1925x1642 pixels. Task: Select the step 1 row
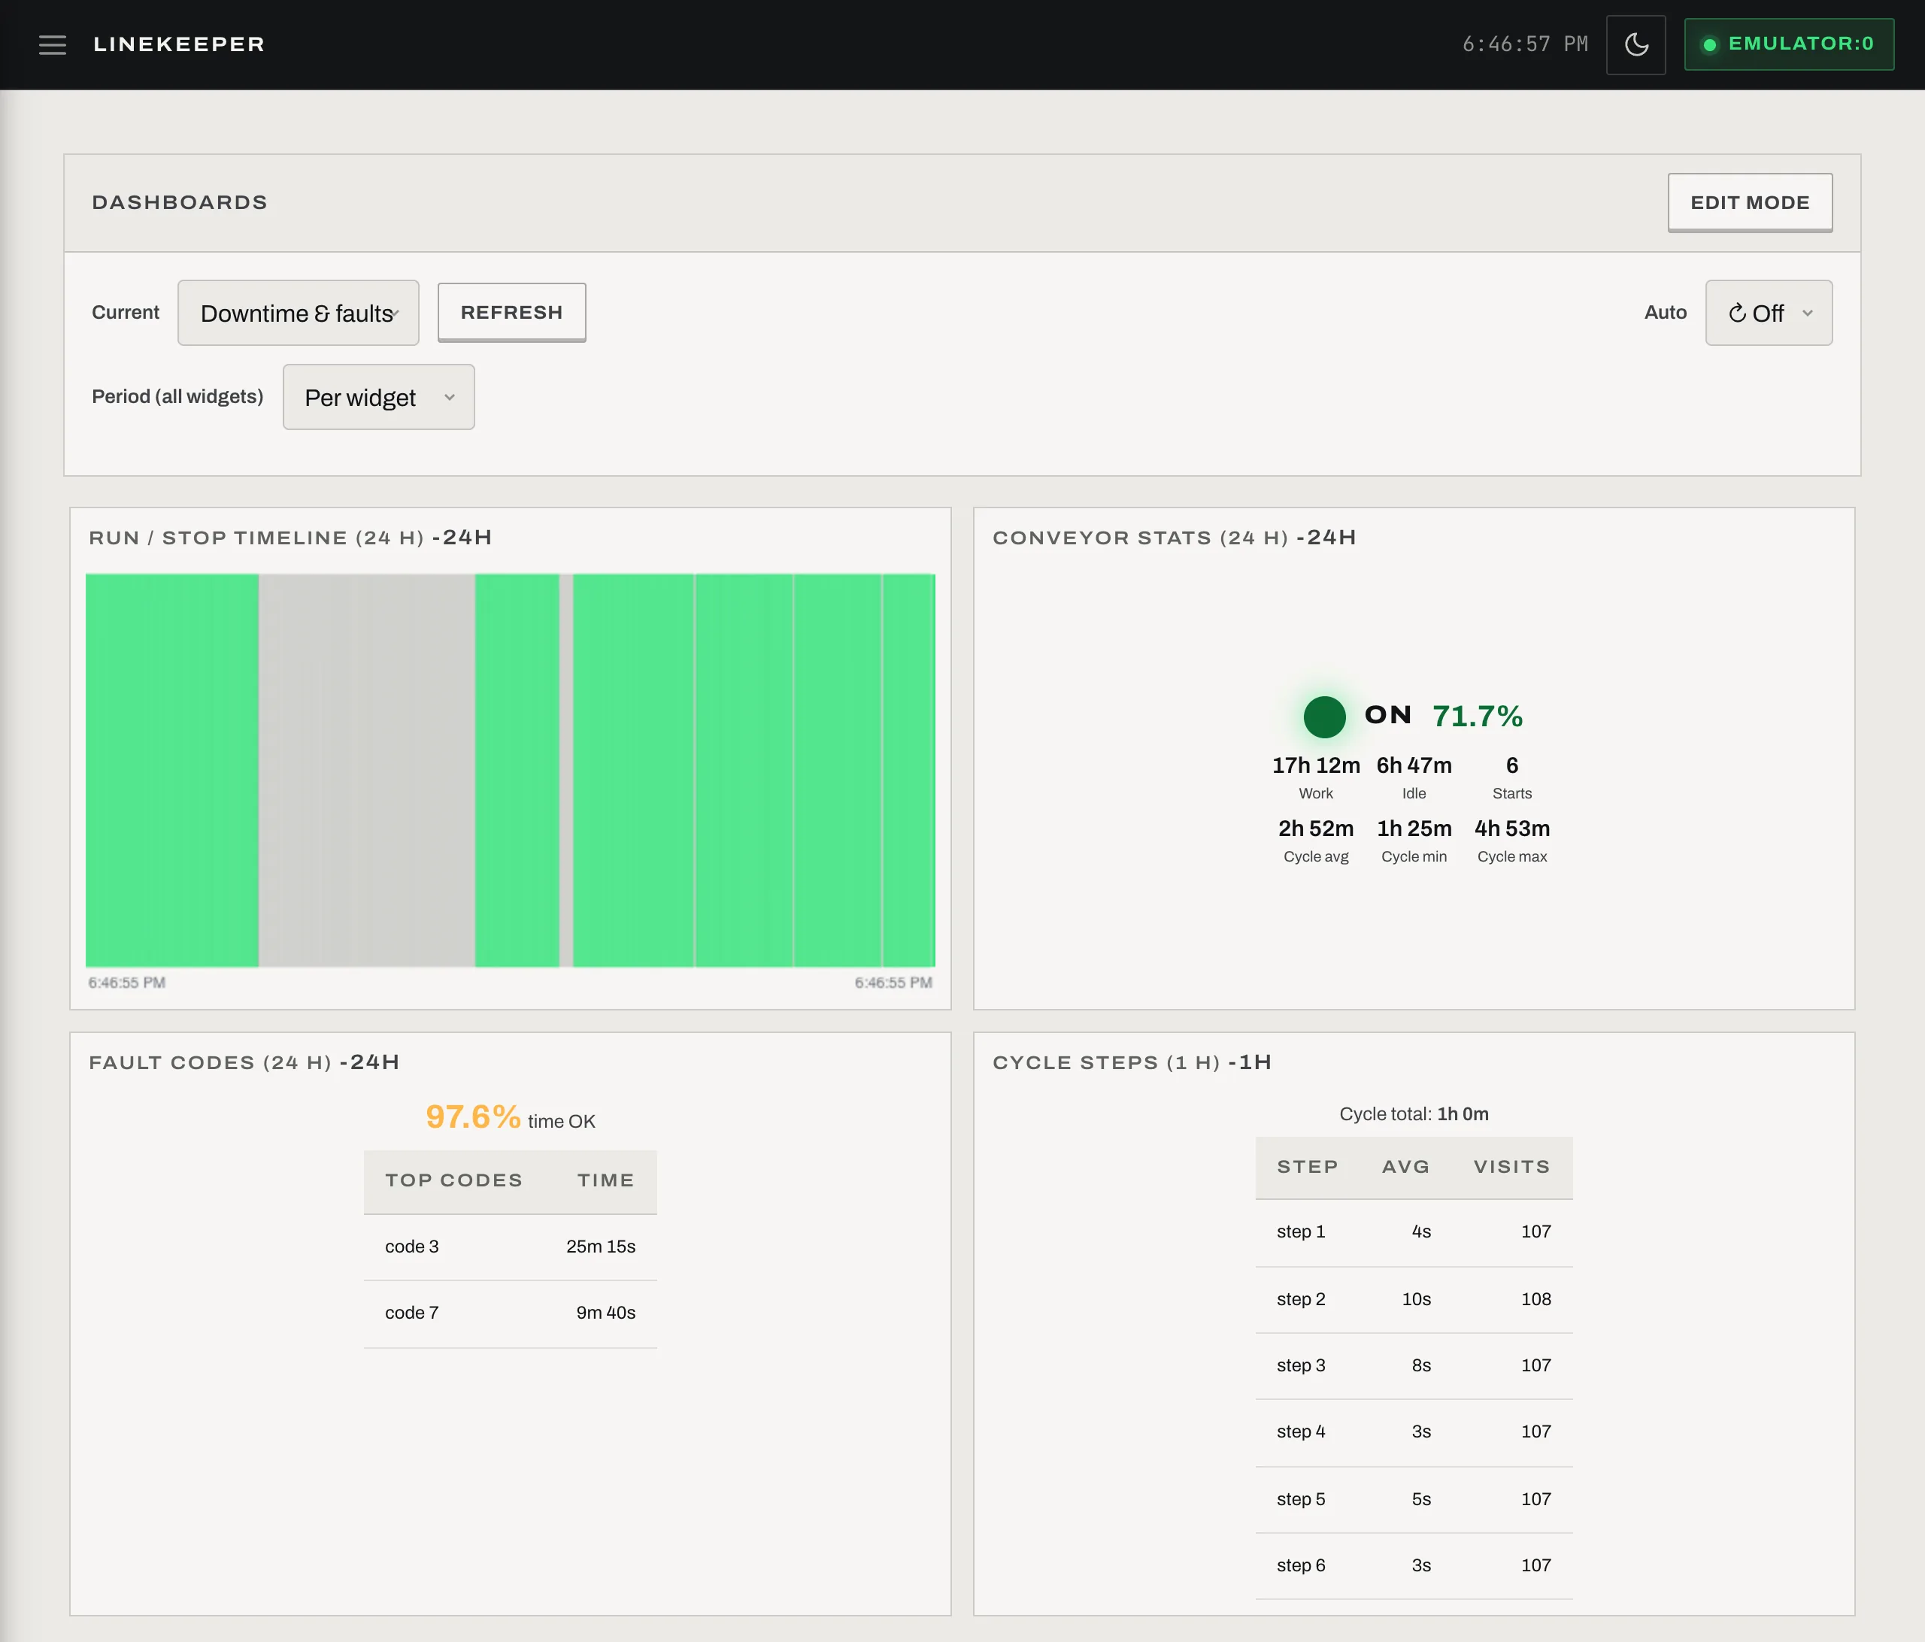coord(1414,1232)
